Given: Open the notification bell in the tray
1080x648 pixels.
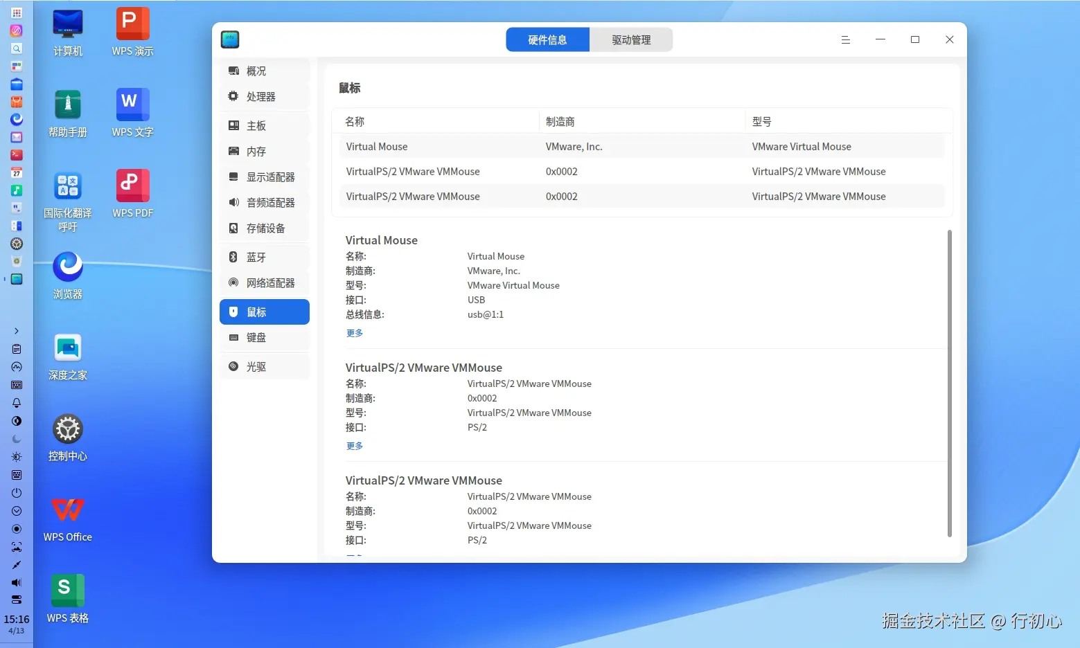Looking at the screenshot, I should tap(17, 403).
